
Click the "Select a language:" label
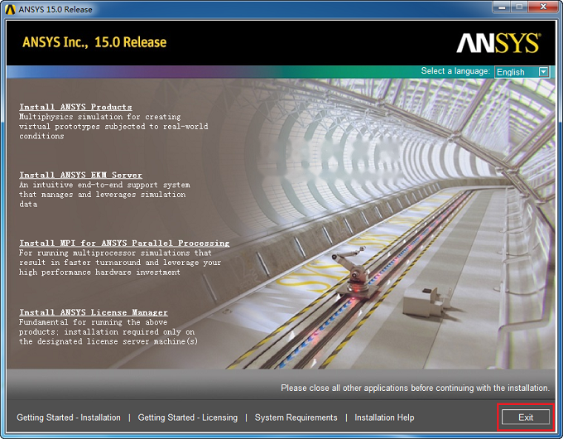click(455, 71)
